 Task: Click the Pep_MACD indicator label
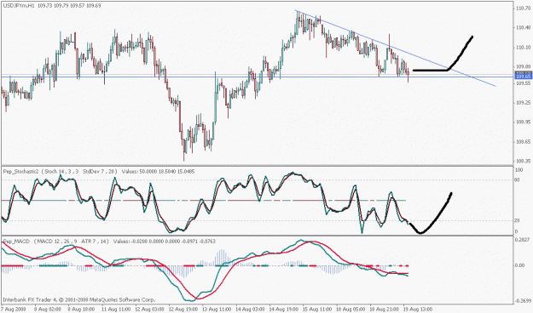click(x=15, y=242)
